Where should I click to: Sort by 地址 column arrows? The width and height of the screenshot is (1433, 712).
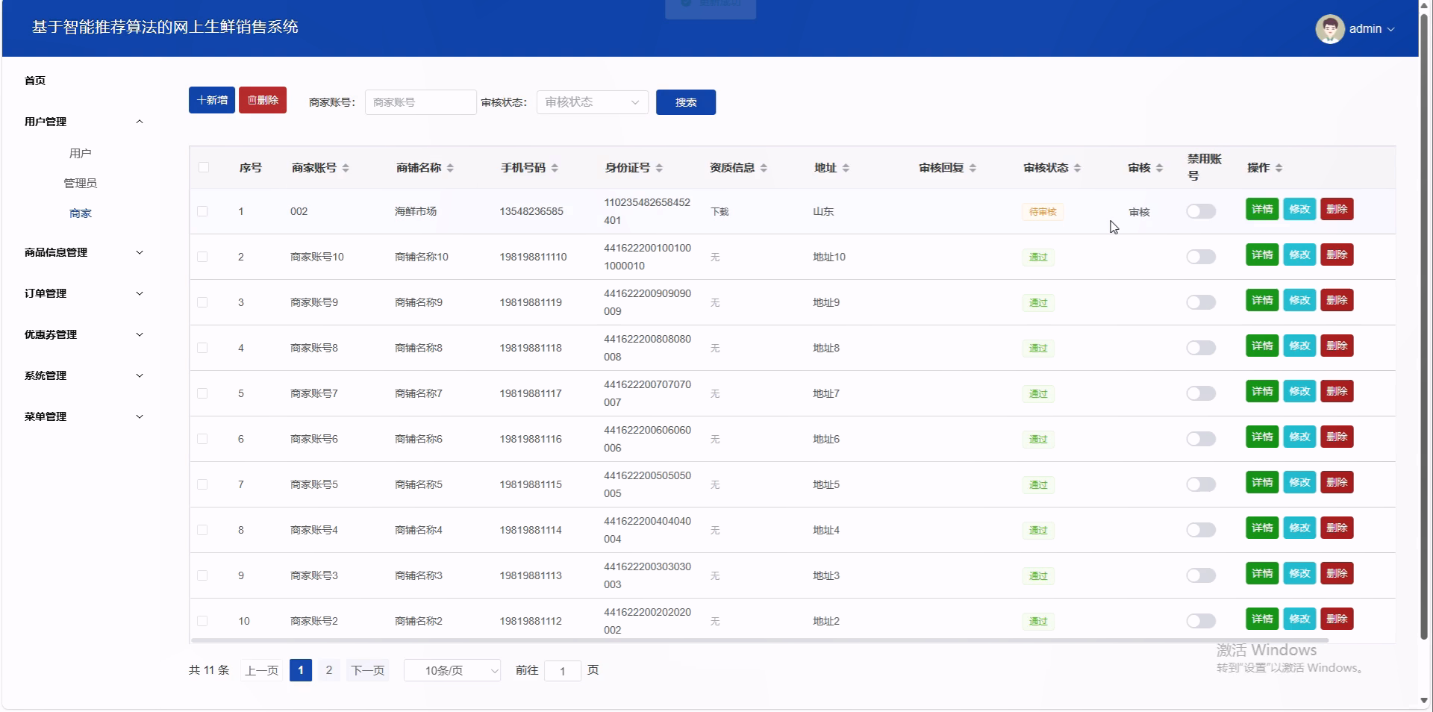pyautogui.click(x=846, y=168)
